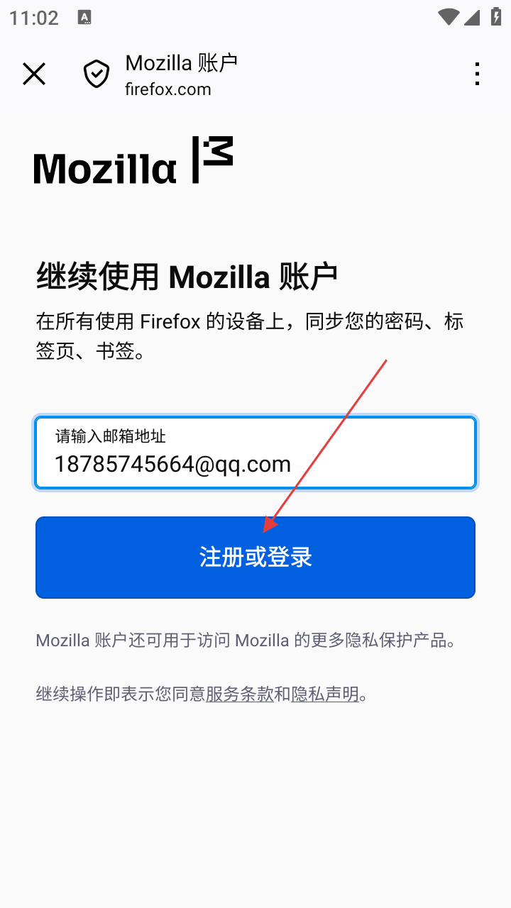This screenshot has width=511, height=908.
Task: Tap the firefox.com URL text
Action: pos(168,89)
